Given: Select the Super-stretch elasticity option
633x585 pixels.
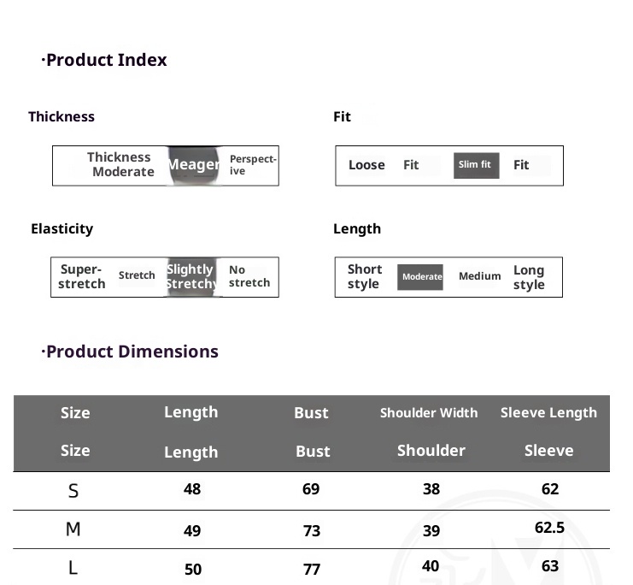Looking at the screenshot, I should (x=82, y=276).
